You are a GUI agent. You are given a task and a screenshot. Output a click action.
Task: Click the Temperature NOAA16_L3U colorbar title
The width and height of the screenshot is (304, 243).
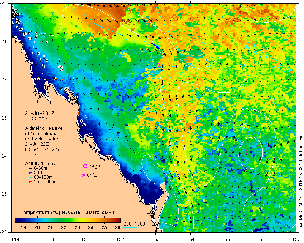(67, 213)
